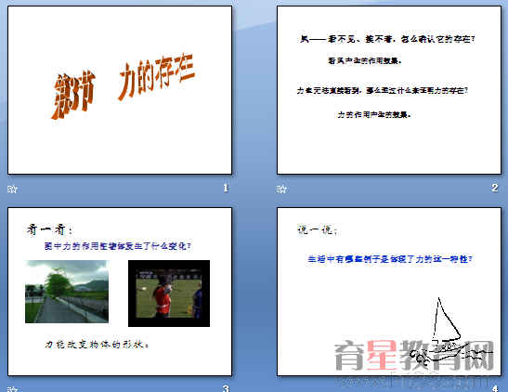The image size is (508, 392).
Task: Click the animation star icon below slide 3
Action: tap(12, 389)
